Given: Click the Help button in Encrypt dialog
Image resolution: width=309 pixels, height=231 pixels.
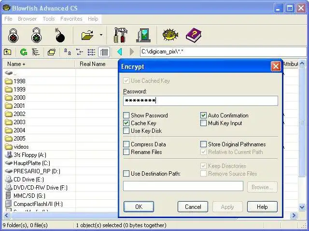Looking at the screenshot, I should coord(262,206).
